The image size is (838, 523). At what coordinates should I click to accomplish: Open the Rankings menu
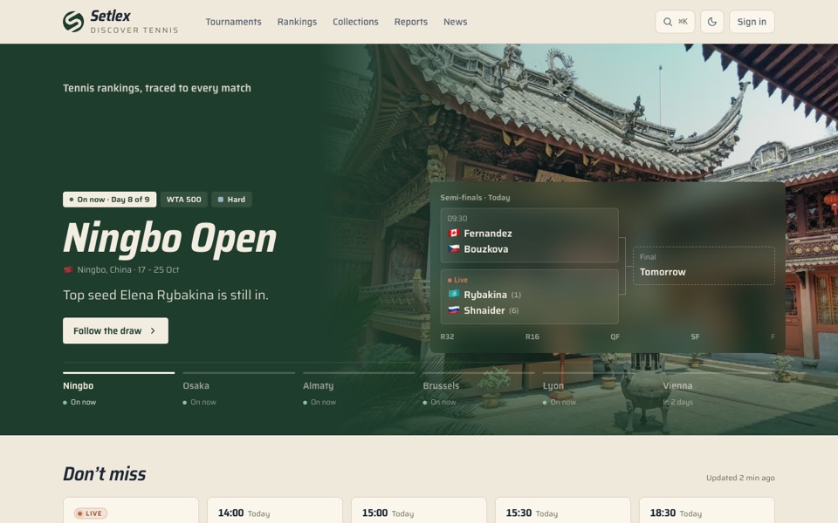tap(297, 22)
